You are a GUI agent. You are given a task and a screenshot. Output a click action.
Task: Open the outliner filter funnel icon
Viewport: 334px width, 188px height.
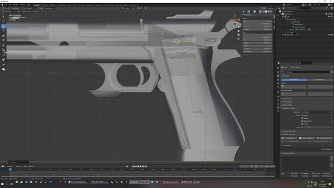point(327,8)
